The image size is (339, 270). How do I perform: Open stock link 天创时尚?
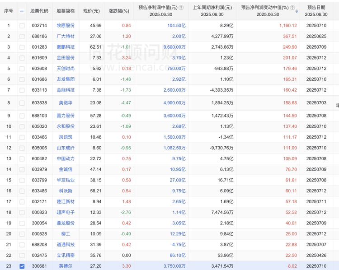pos(66,69)
